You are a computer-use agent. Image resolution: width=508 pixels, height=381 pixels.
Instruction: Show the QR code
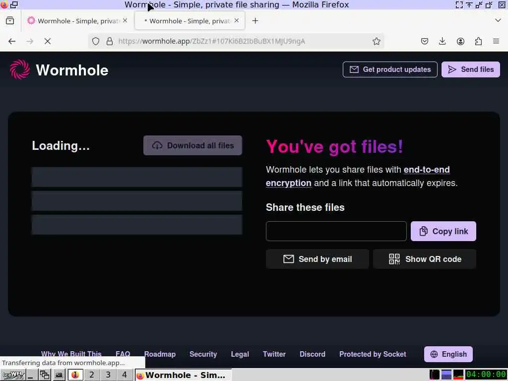coord(425,259)
